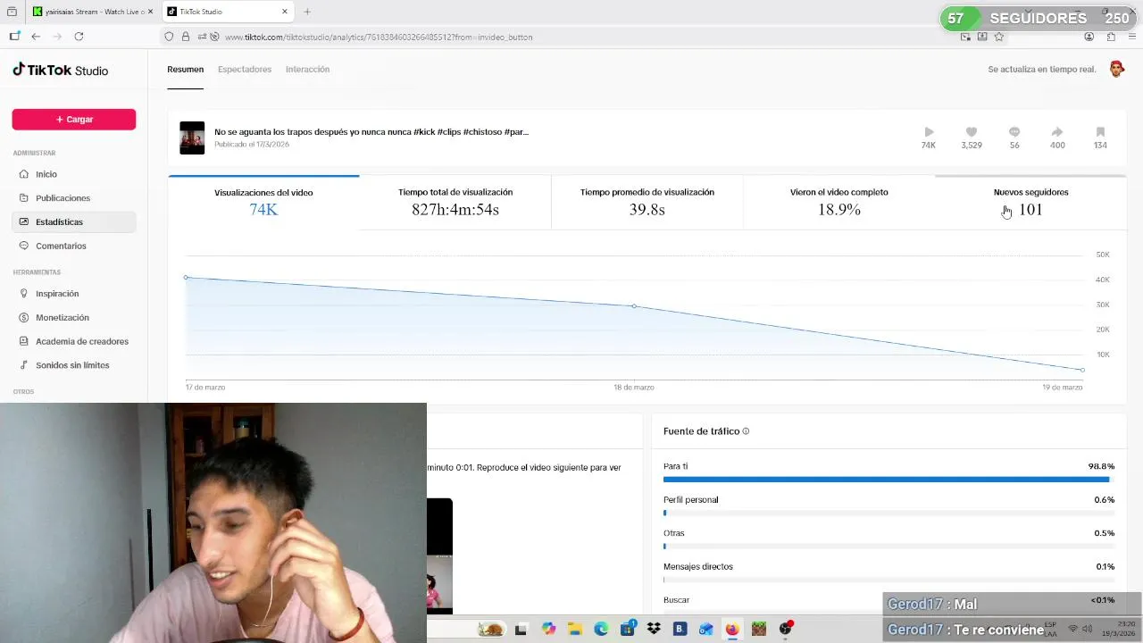
Task: Reload the page in the browser
Action: coord(79,37)
